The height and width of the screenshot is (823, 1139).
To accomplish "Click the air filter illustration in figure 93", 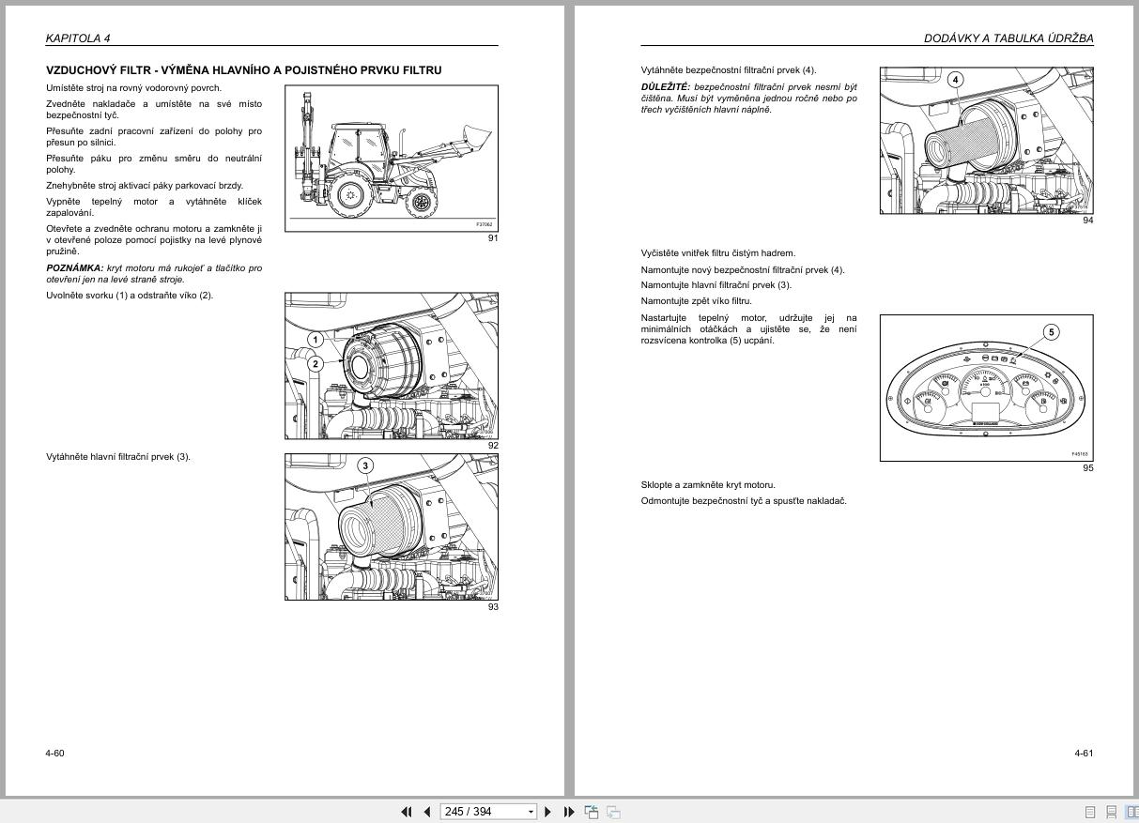I will (x=391, y=526).
